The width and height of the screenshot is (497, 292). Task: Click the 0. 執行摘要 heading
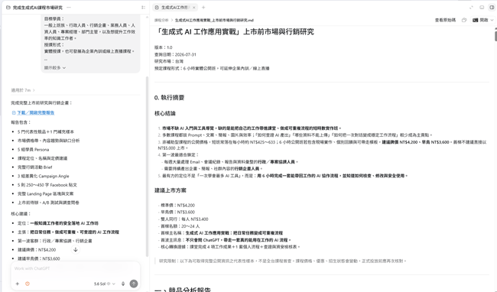pyautogui.click(x=169, y=98)
